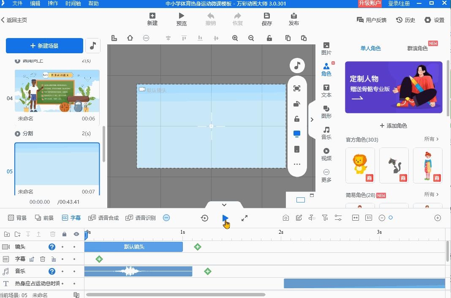Click the New Scene button
Viewport: 451px width, 298px height.
tap(44, 46)
